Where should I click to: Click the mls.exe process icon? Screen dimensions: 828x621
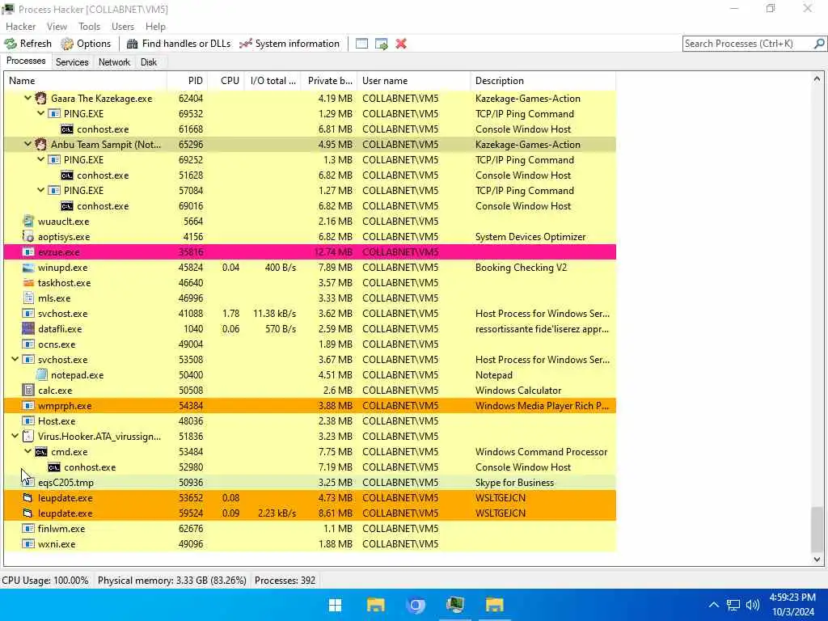pyautogui.click(x=28, y=298)
